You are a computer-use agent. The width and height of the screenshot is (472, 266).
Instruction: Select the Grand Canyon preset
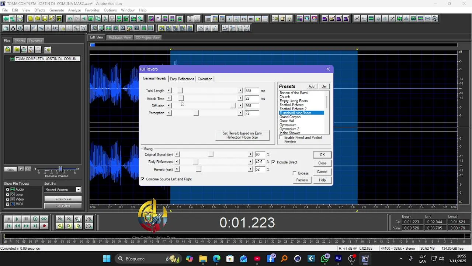click(290, 117)
